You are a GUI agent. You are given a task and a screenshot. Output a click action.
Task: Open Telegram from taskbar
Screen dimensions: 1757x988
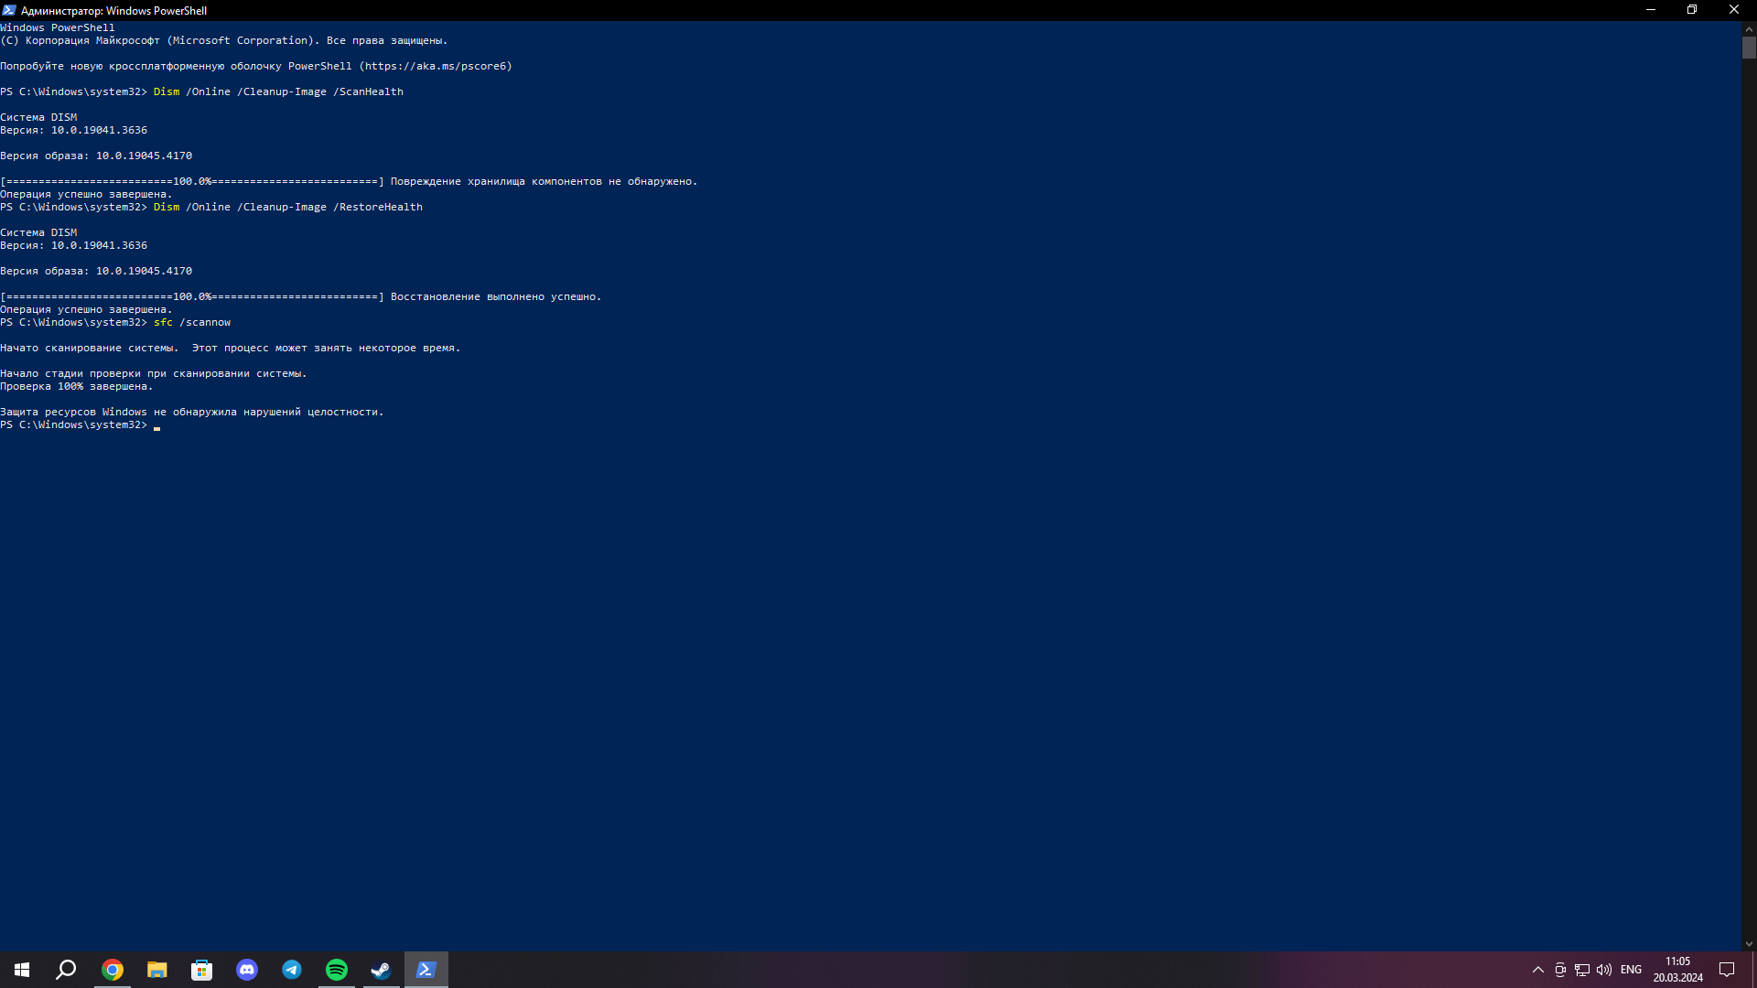tap(292, 970)
